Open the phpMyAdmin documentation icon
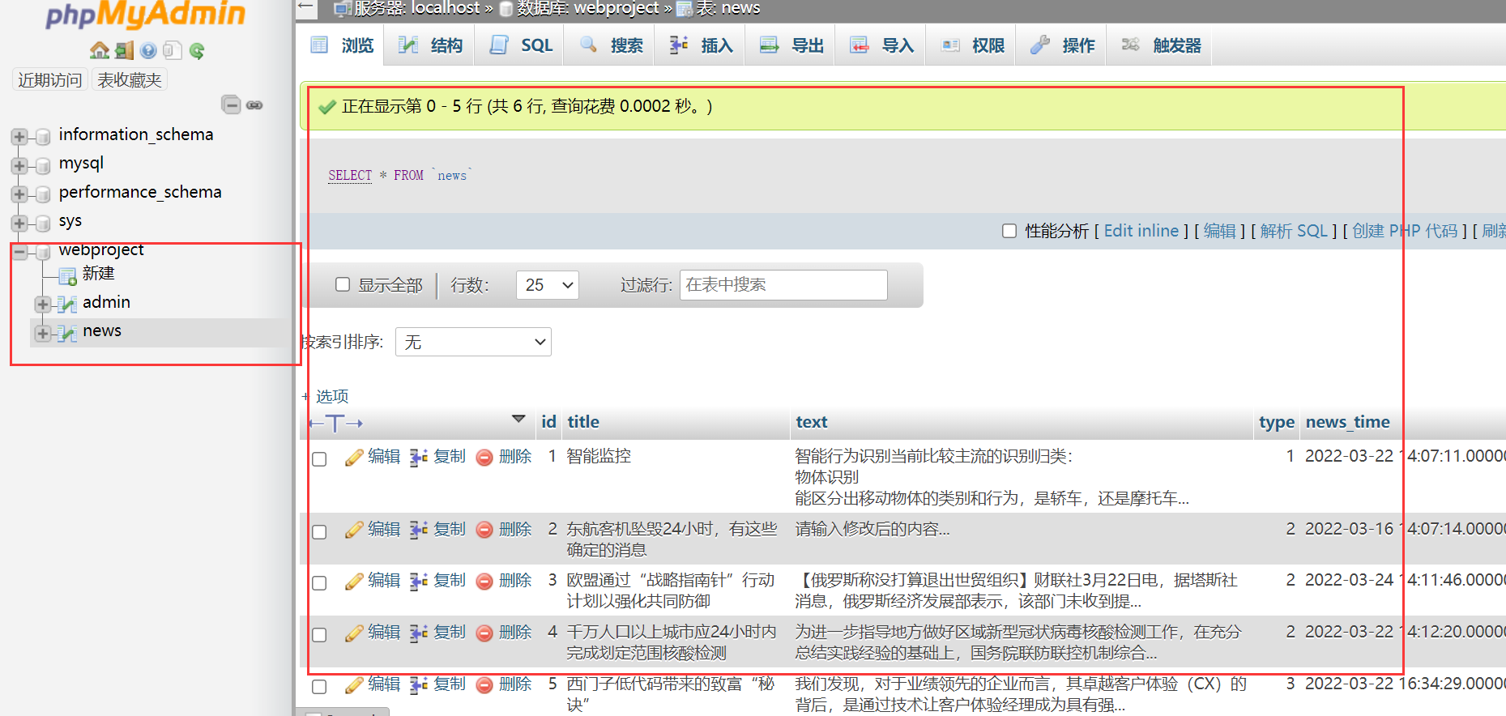The image size is (1506, 716). [148, 50]
